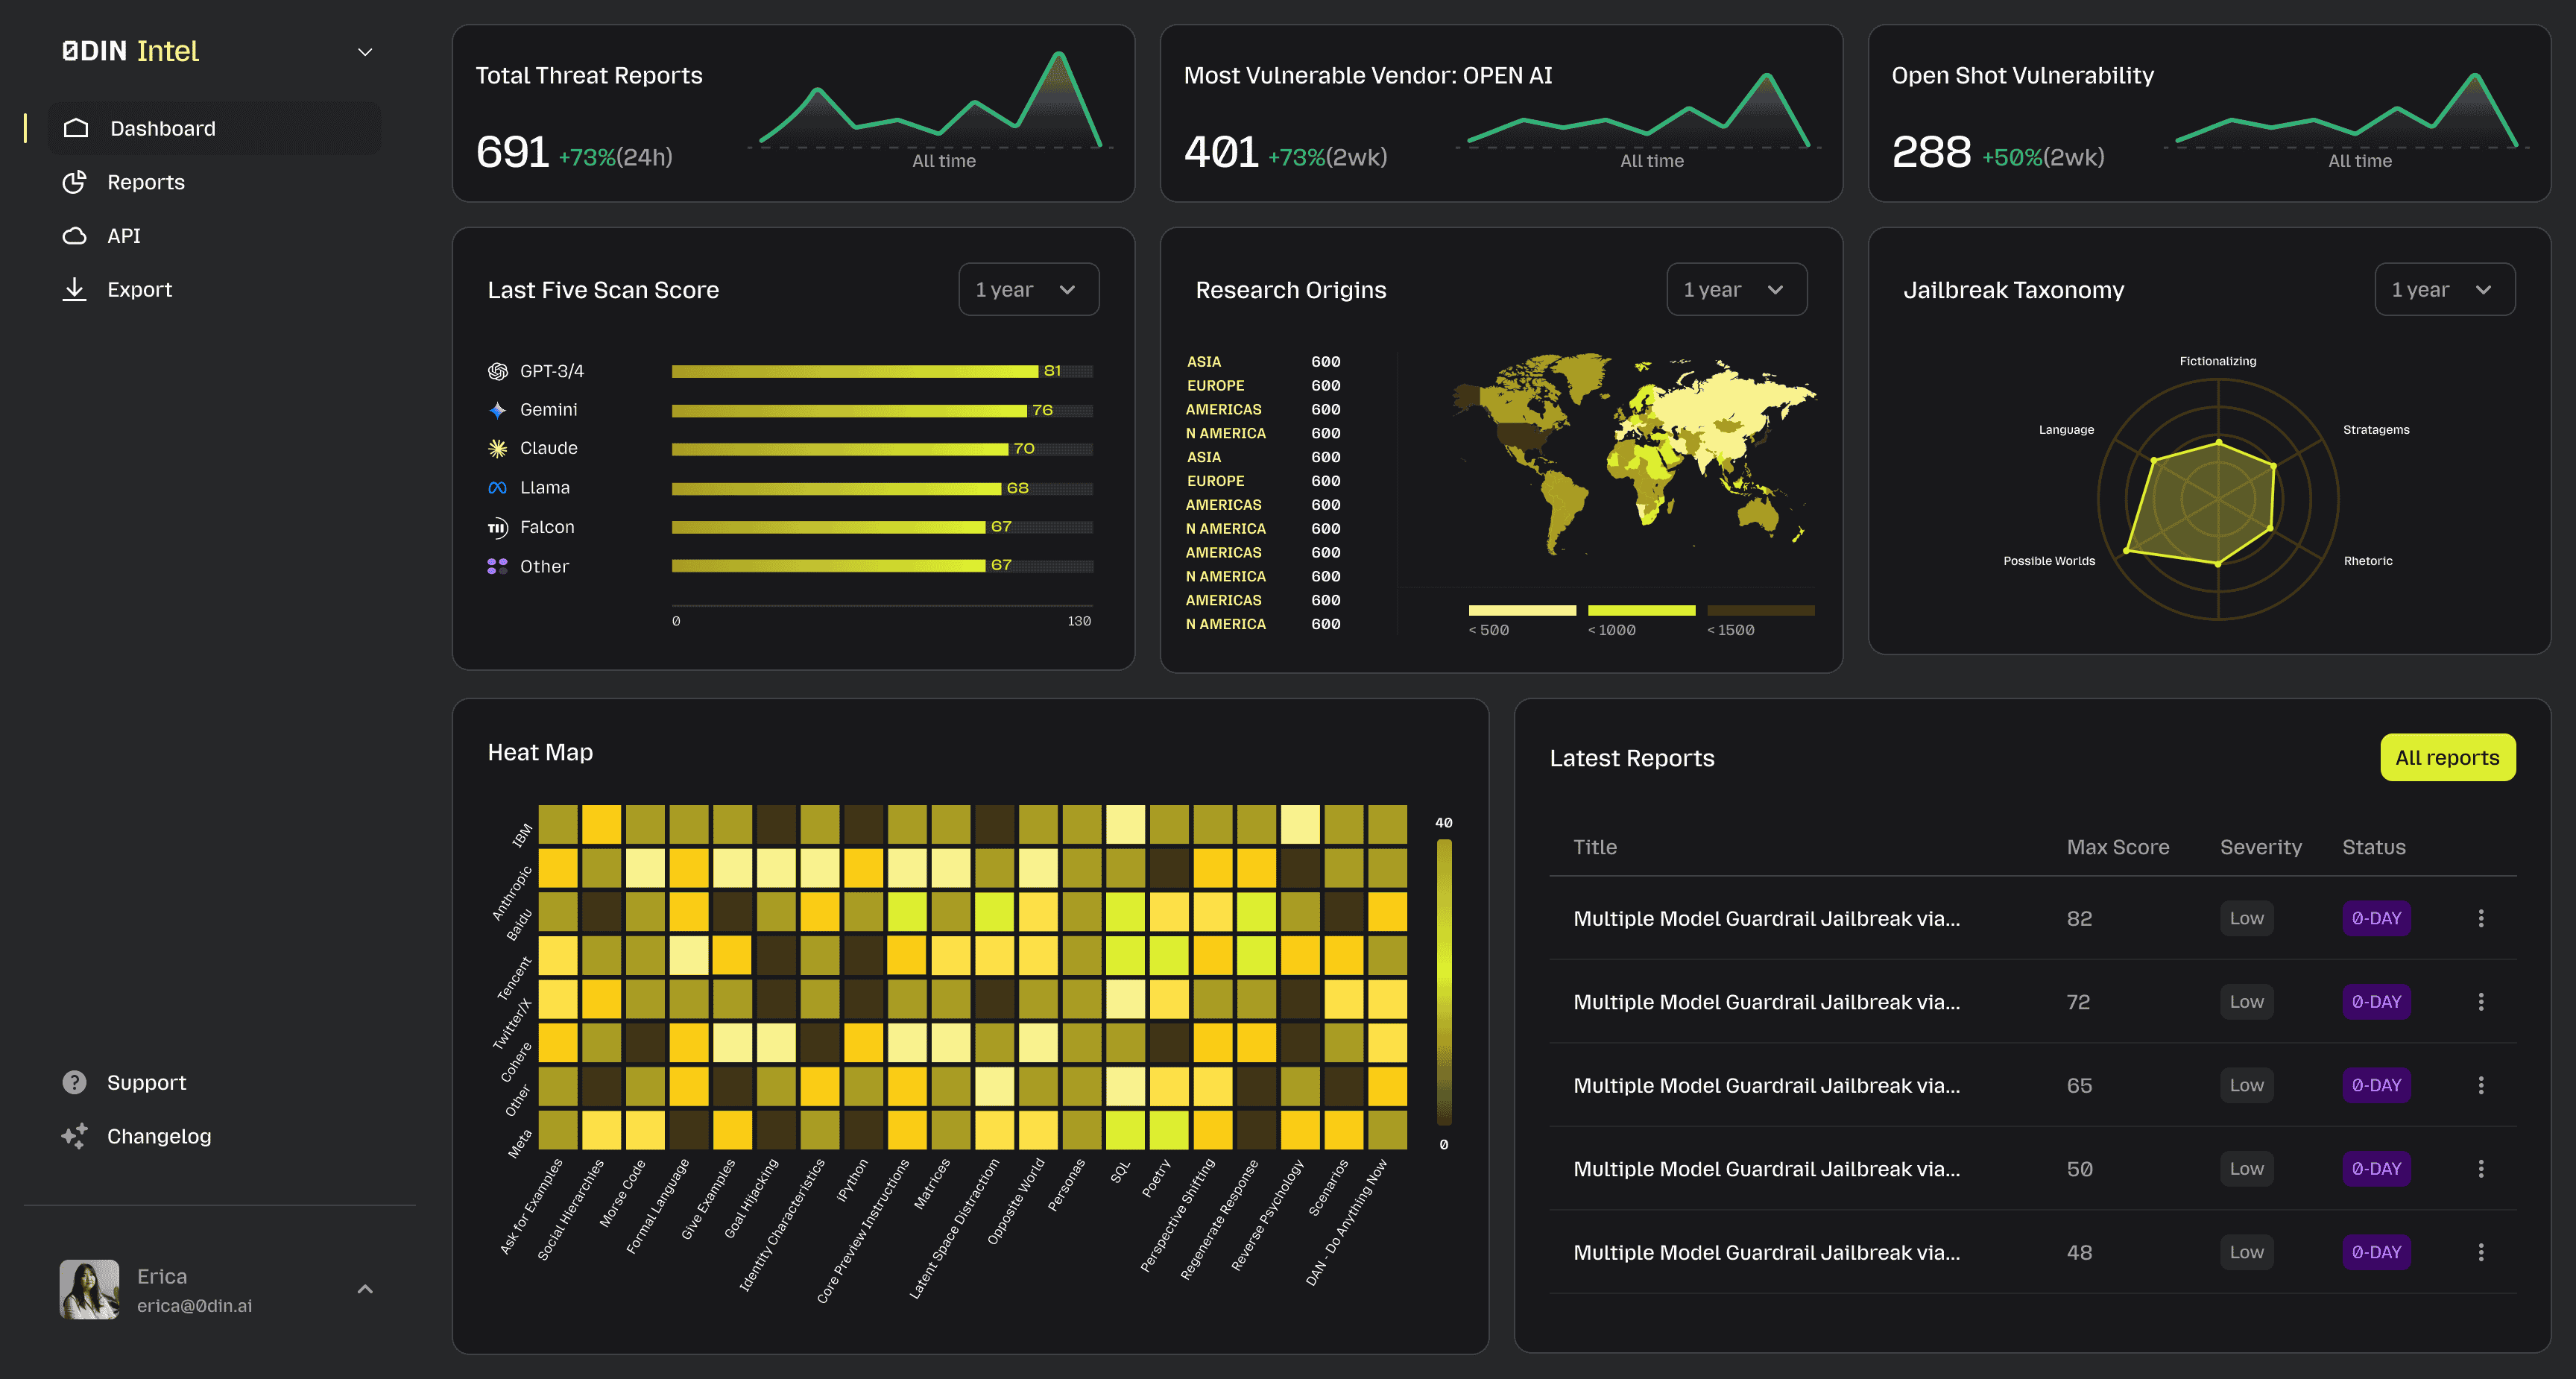The width and height of the screenshot is (2576, 1379).
Task: Click the GPT-3/4 OpenAI logo icon
Action: click(497, 371)
